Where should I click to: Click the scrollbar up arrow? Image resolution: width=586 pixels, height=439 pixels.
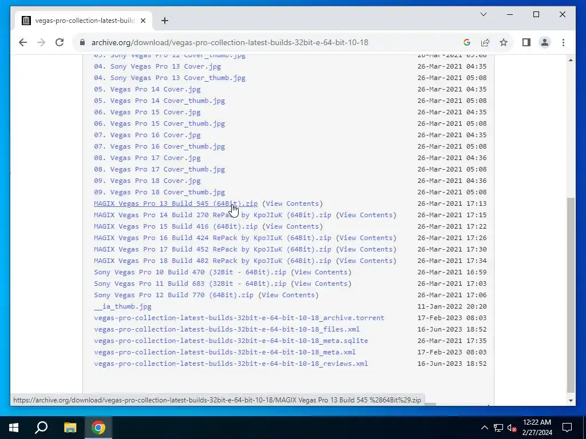click(571, 59)
